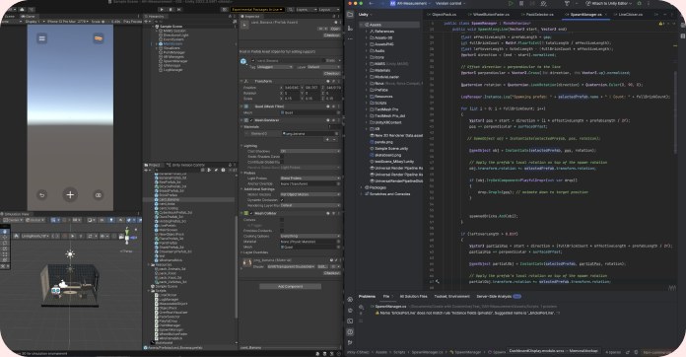Click the Unity Pause button
Screen dimensions: 686x357
pyautogui.click(x=171, y=9)
